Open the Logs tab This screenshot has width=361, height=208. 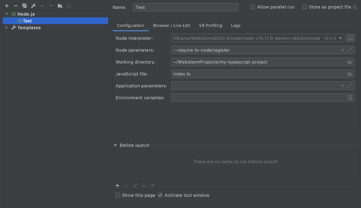click(235, 25)
